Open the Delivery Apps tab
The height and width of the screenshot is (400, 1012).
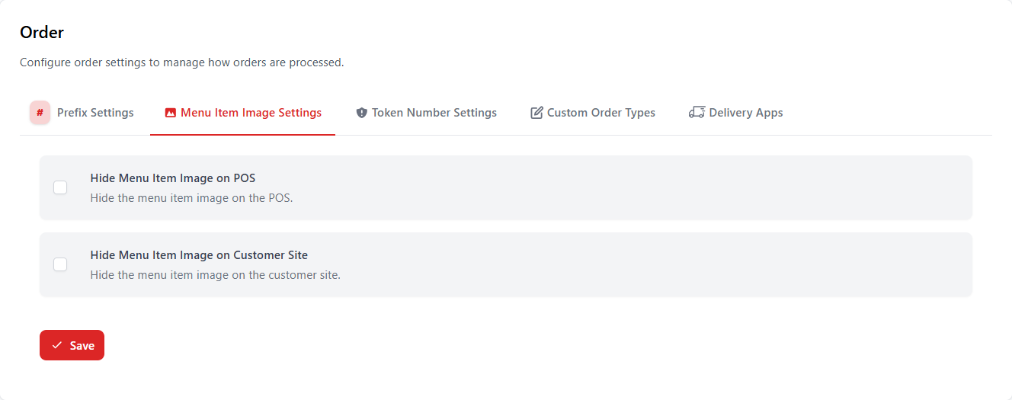pos(745,113)
